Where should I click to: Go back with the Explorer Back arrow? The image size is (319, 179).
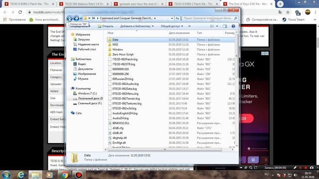click(x=70, y=18)
